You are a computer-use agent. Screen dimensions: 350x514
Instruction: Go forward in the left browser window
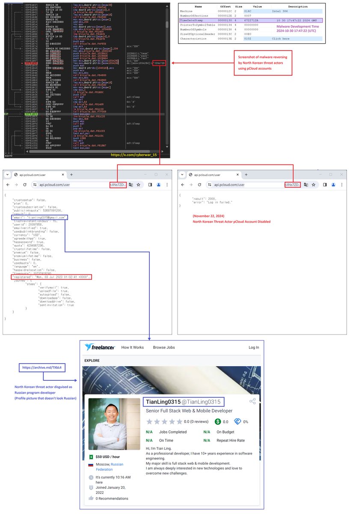(x=17, y=185)
